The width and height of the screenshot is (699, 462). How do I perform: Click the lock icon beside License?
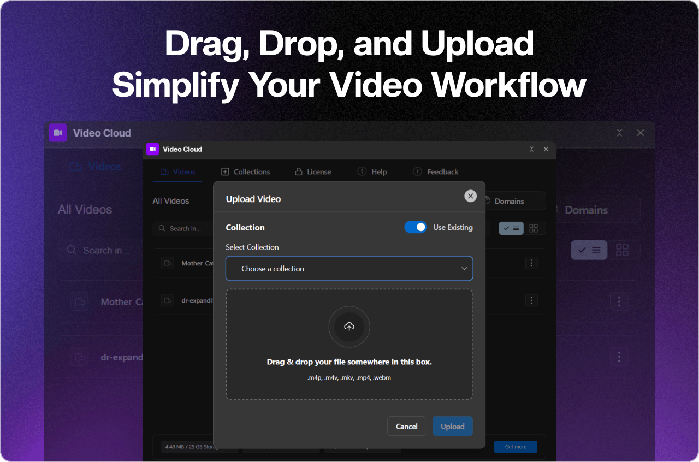(x=299, y=171)
